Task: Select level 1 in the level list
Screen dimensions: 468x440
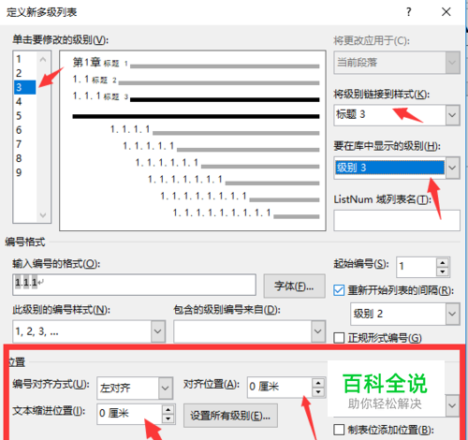Action: tap(19, 59)
